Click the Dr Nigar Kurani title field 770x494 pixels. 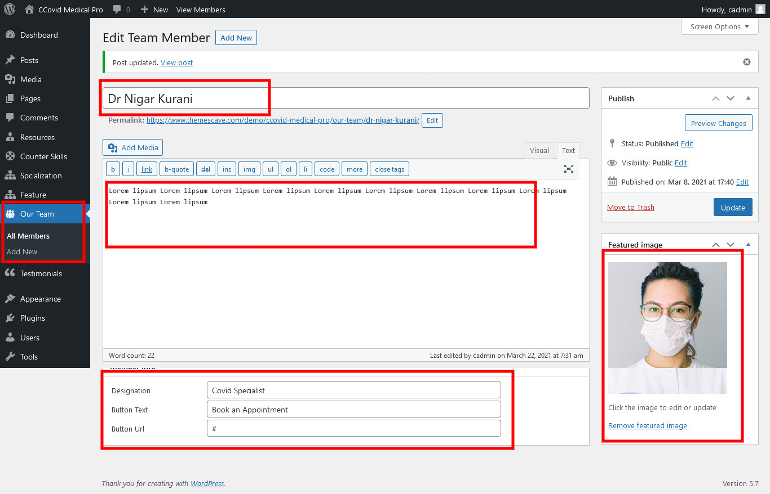[346, 98]
